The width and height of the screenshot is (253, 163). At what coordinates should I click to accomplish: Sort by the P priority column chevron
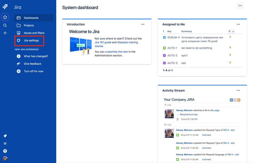tap(233, 31)
